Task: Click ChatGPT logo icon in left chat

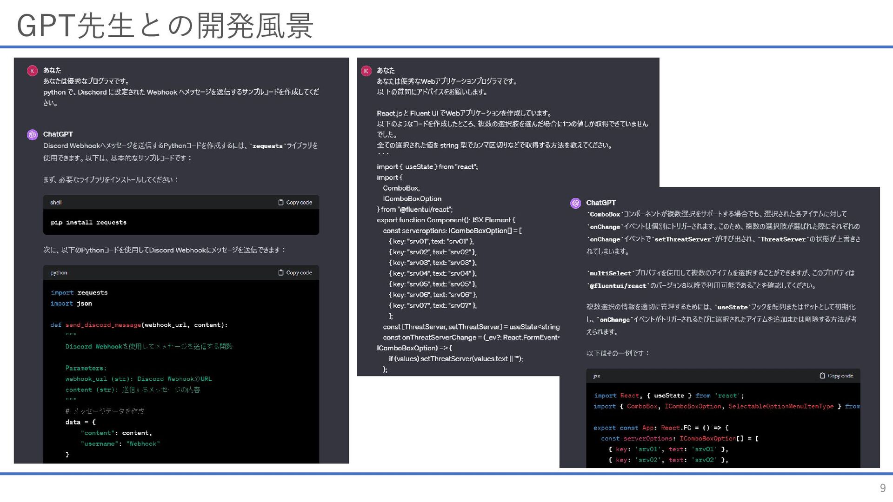Action: click(x=32, y=135)
